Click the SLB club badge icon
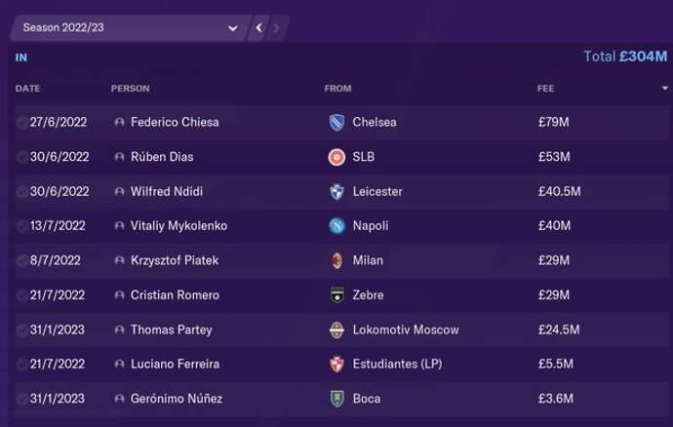Viewport: 673px width, 427px height. [x=336, y=157]
